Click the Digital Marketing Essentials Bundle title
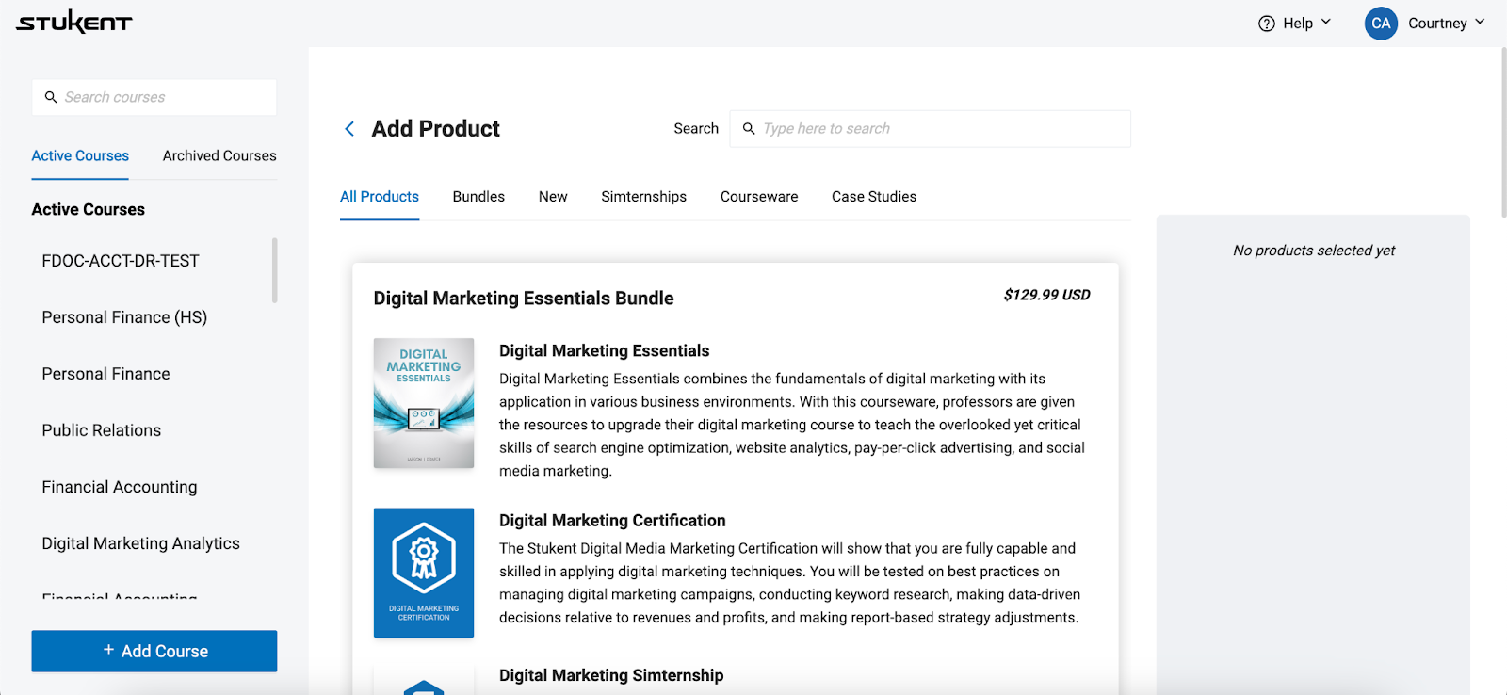The height and width of the screenshot is (695, 1507). [x=524, y=299]
